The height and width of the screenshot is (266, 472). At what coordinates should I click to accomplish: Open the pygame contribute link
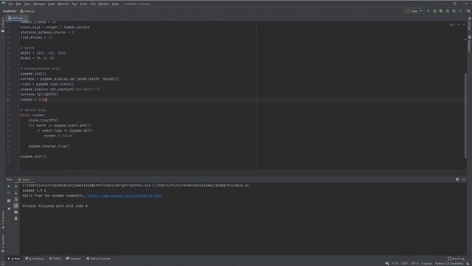pyautogui.click(x=125, y=196)
